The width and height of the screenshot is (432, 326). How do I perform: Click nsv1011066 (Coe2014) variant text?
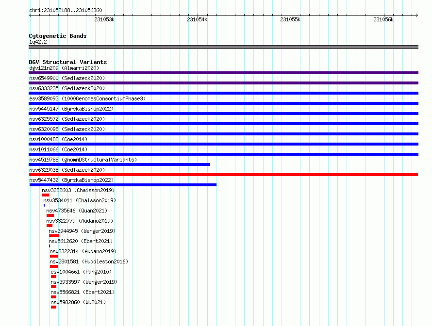(x=58, y=149)
